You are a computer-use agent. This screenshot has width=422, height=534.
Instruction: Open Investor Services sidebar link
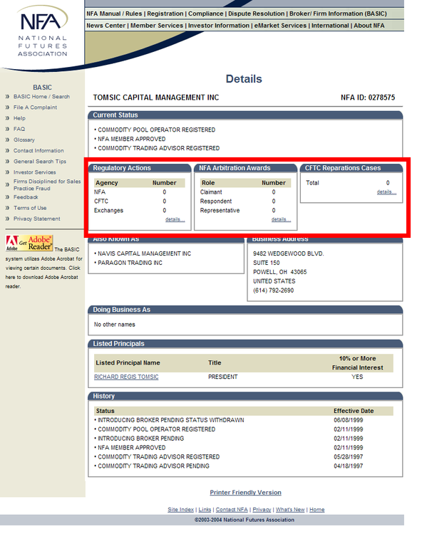35,172
